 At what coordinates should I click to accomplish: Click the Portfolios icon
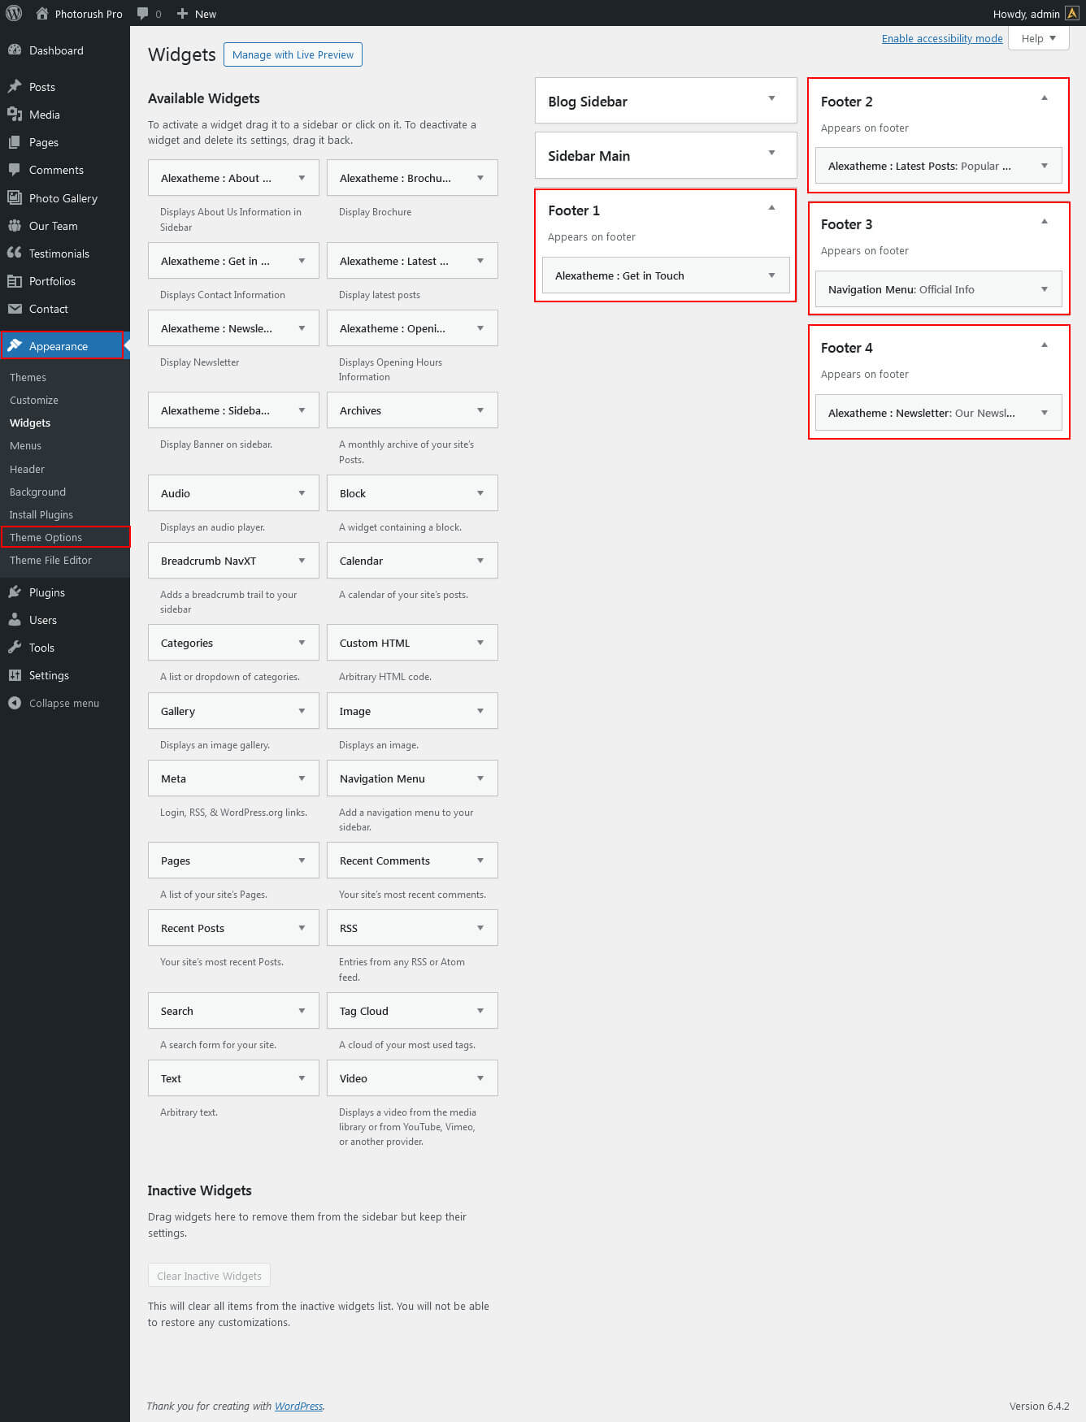pos(15,280)
